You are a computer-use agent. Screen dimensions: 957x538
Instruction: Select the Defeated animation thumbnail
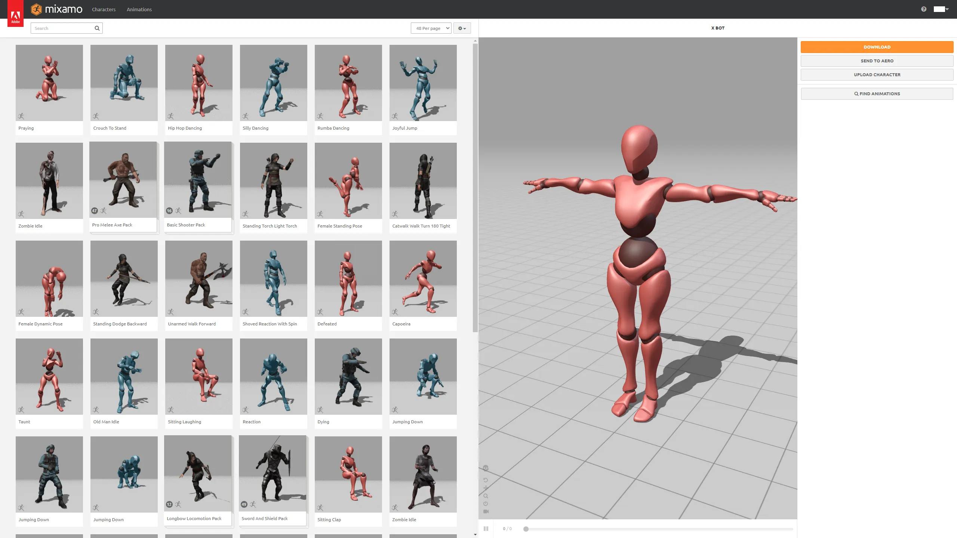click(x=348, y=279)
